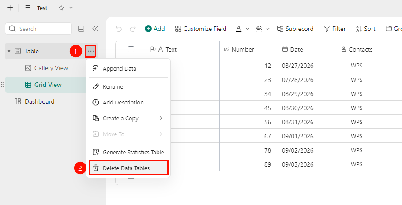Click the Text column header

[183, 49]
